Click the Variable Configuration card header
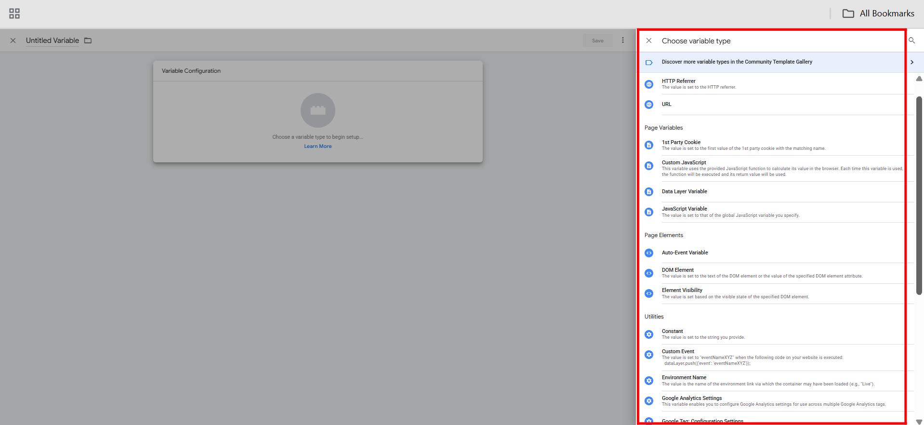Viewport: 924px width, 425px height. coord(318,71)
